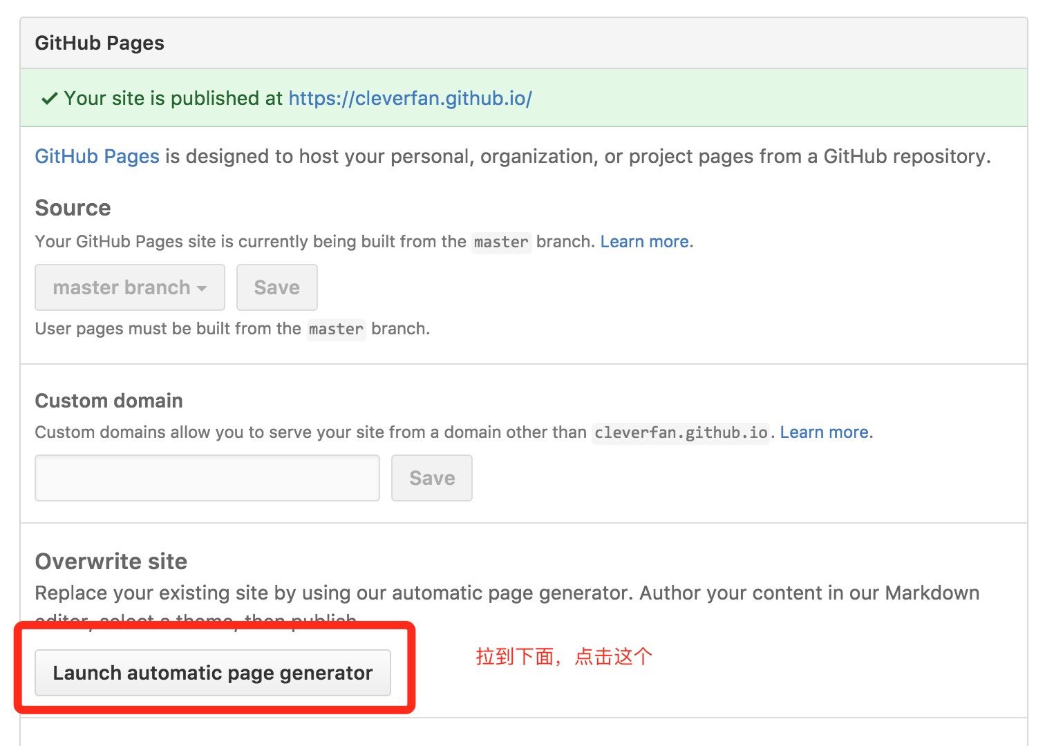The height and width of the screenshot is (746, 1045).
Task: Launch automatic page generator
Action: click(213, 673)
